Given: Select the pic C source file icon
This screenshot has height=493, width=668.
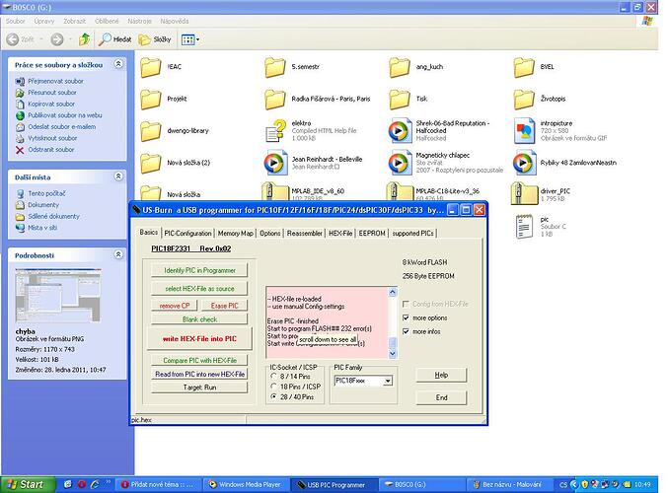Looking at the screenshot, I should click(x=524, y=226).
